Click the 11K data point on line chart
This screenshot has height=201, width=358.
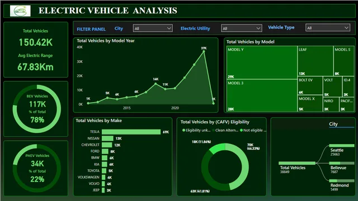click(166, 89)
